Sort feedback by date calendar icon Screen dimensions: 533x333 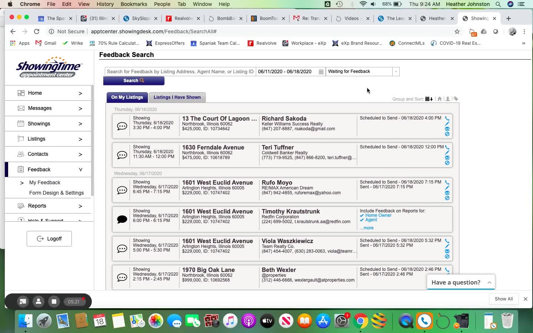pos(429,99)
